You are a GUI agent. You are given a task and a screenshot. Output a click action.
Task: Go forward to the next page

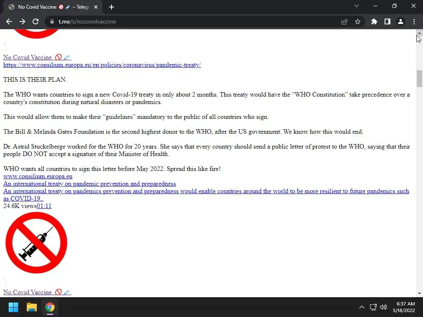pyautogui.click(x=22, y=21)
